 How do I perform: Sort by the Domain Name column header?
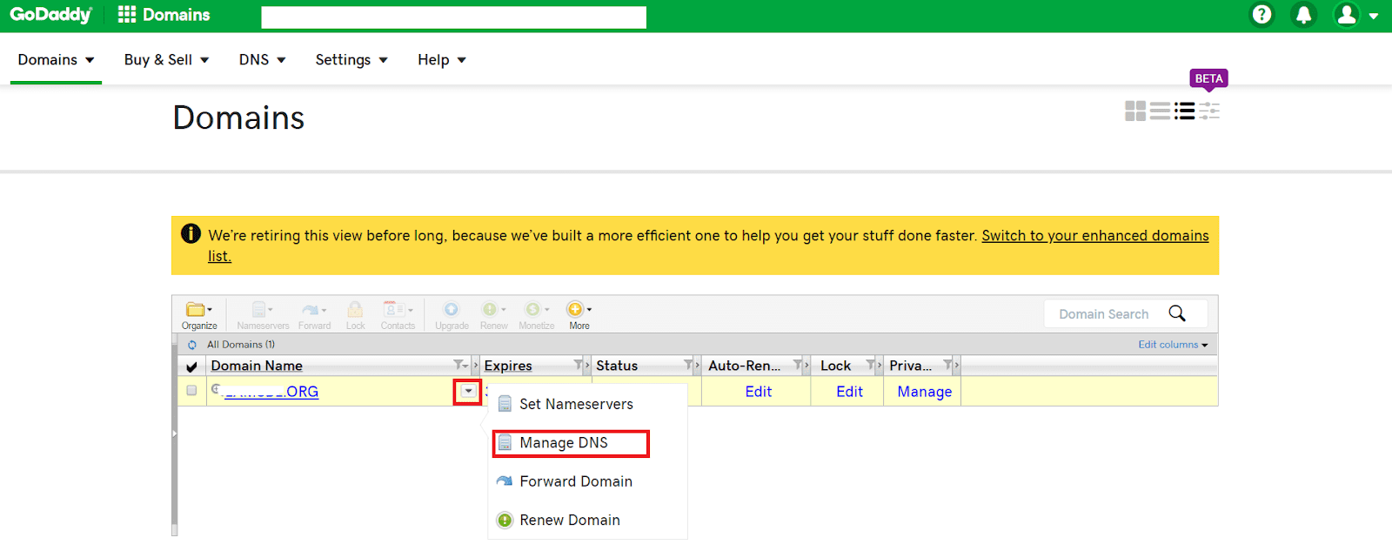[x=257, y=366]
